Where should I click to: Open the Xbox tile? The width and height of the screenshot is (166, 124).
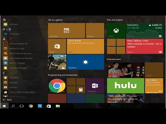point(116,31)
